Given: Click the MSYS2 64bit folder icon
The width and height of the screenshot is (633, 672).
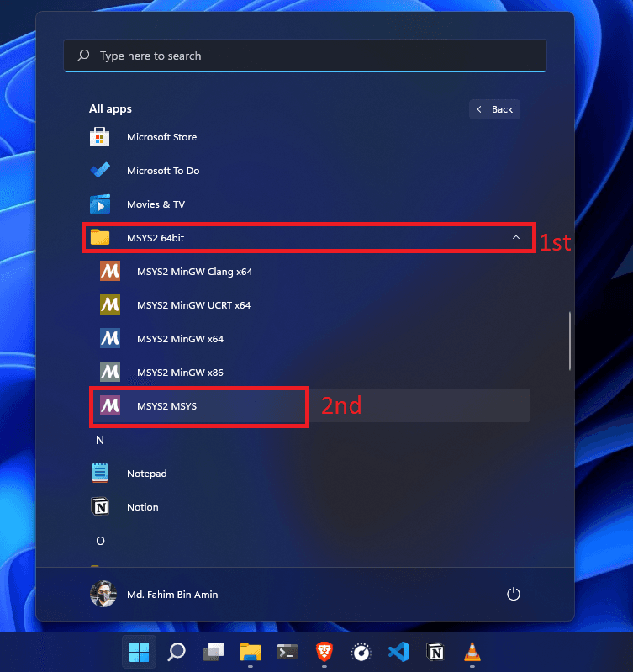Looking at the screenshot, I should (100, 237).
